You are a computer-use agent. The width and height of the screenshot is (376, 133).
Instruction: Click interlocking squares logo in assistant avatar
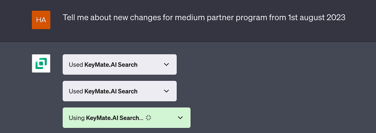coord(41,63)
